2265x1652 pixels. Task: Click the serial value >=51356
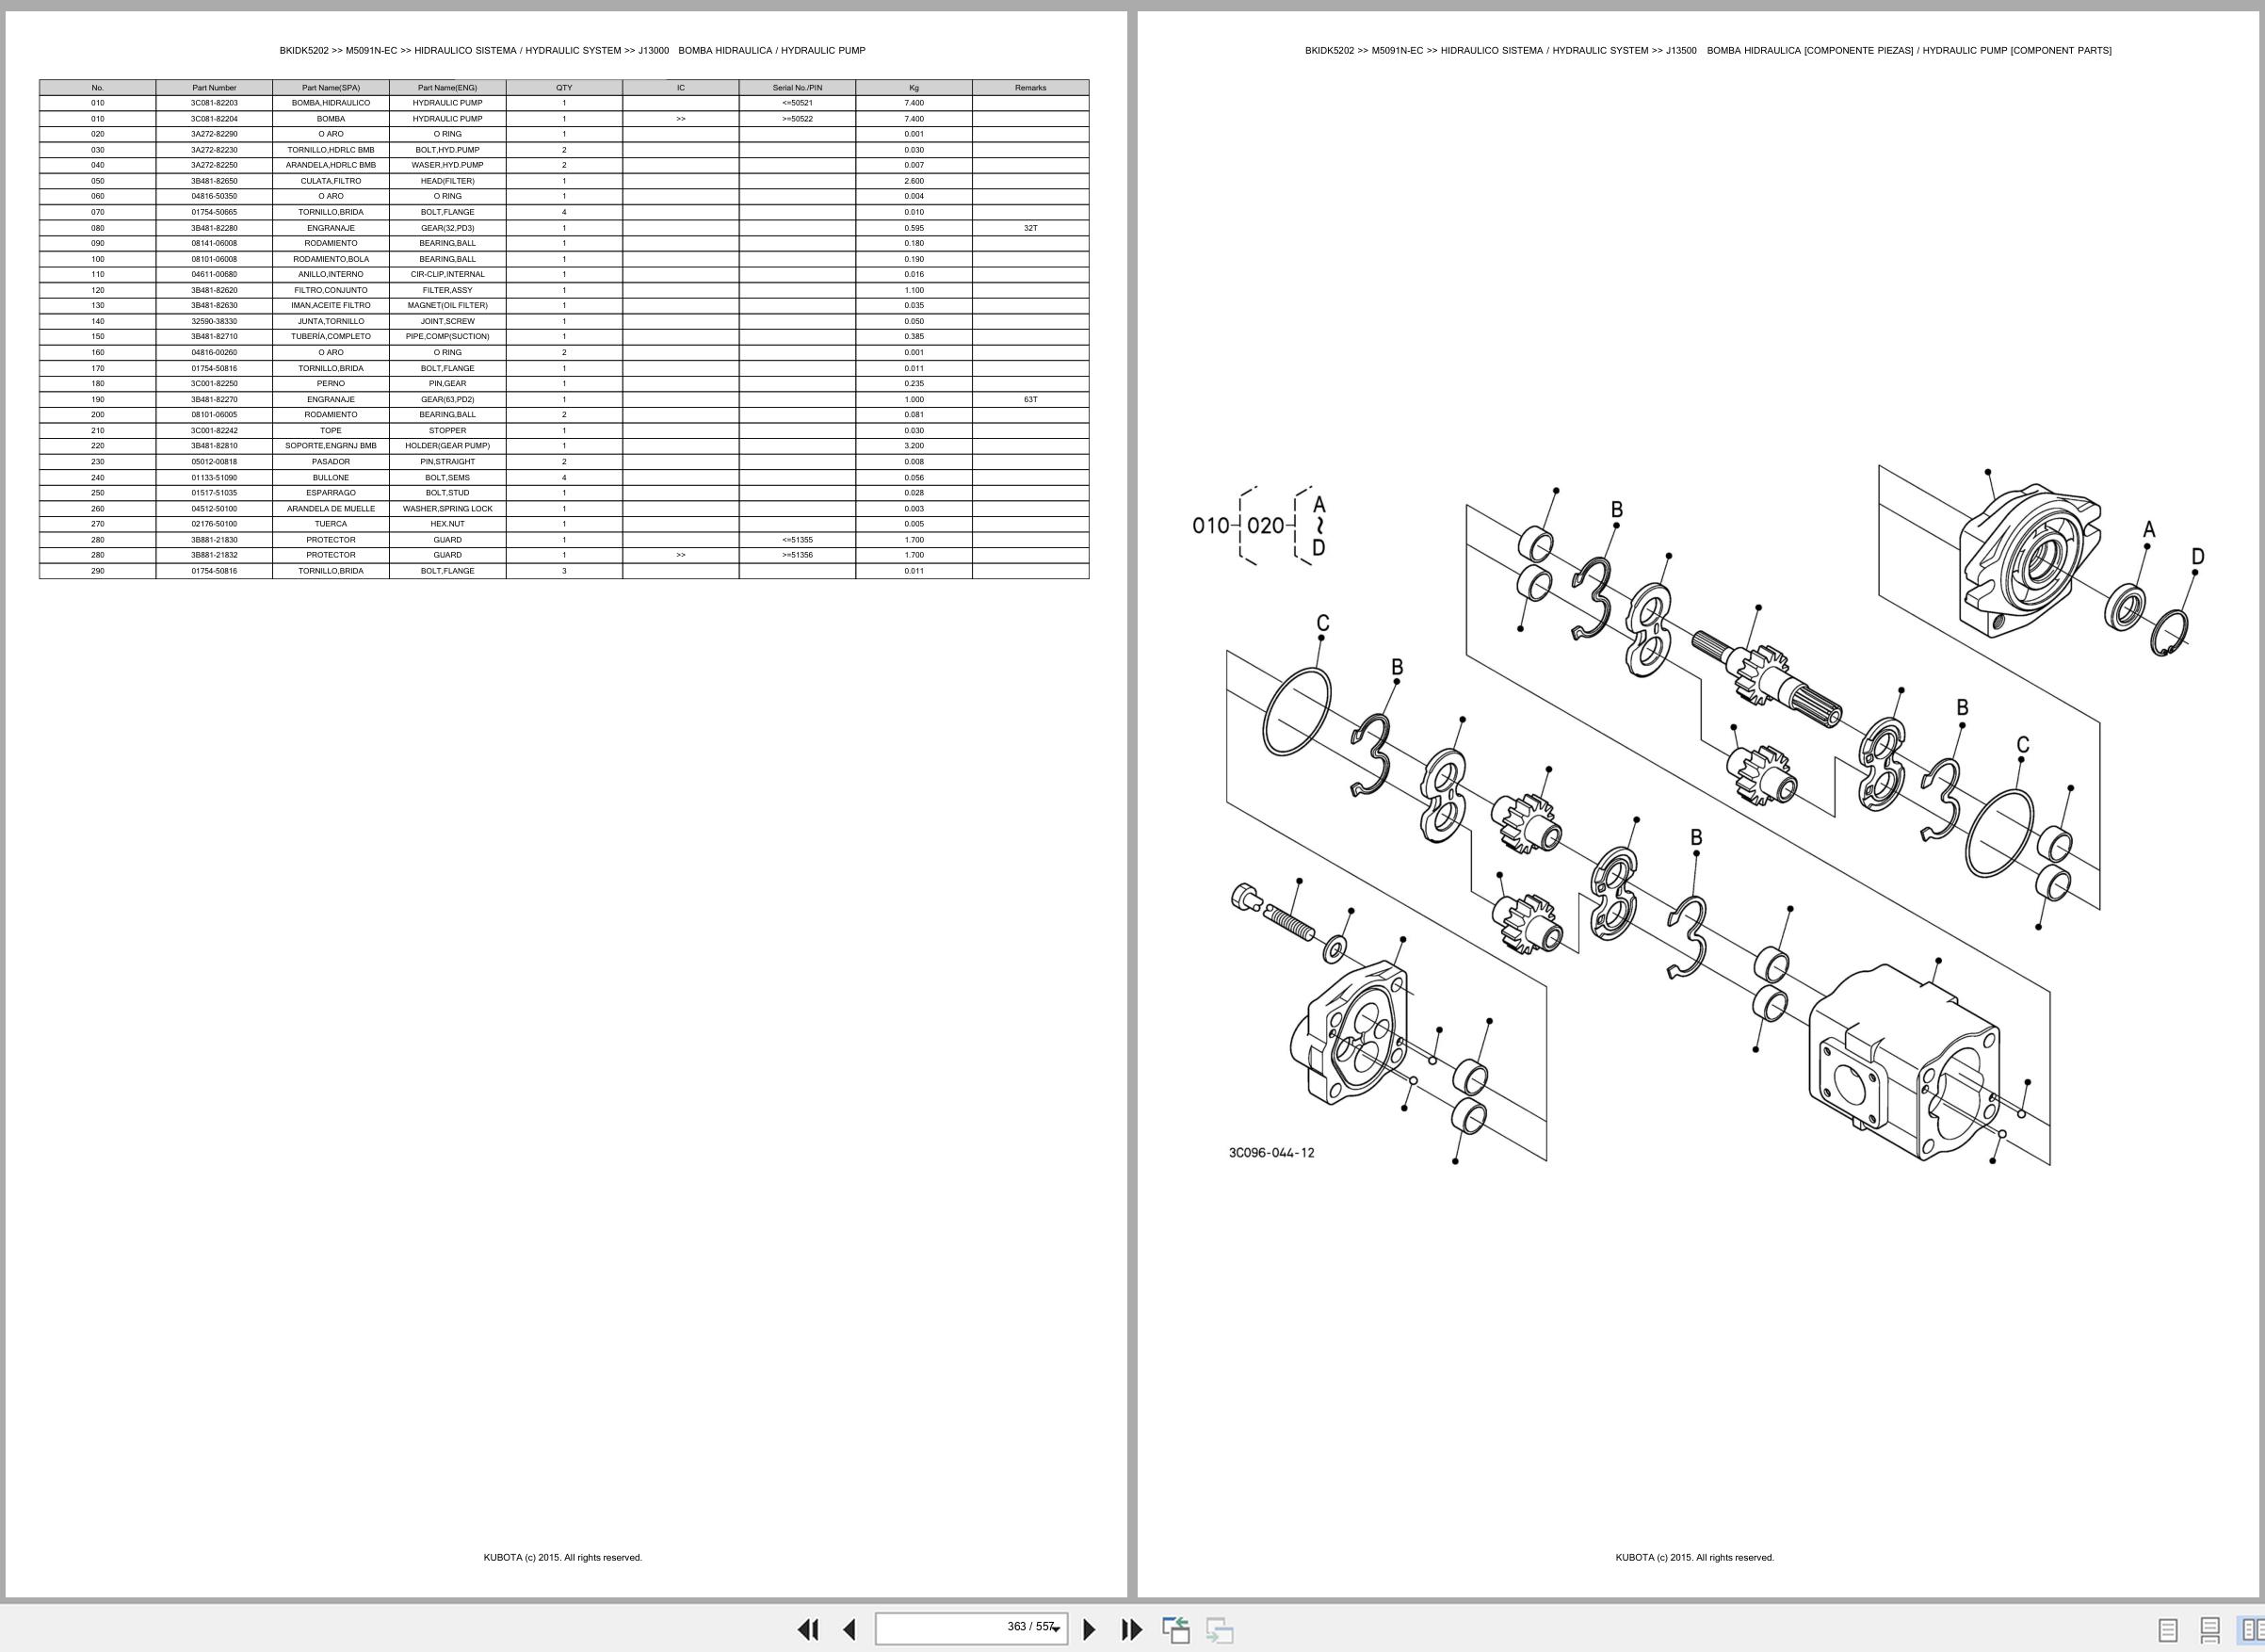797,555
